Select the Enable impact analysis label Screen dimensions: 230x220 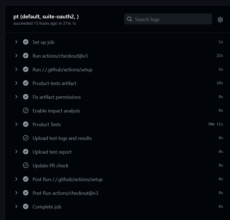[x=56, y=111]
